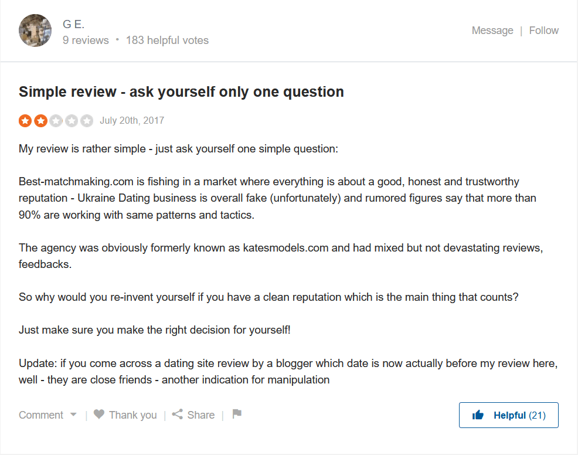
Task: View the reviewer's 9 reviews
Action: pos(86,40)
